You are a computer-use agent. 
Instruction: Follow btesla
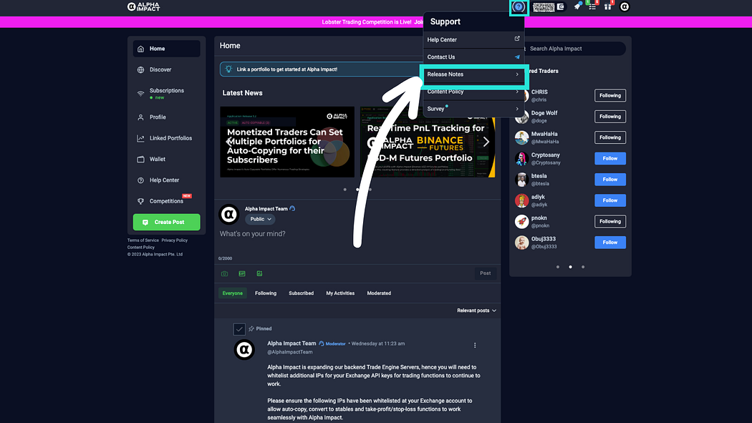coord(610,180)
